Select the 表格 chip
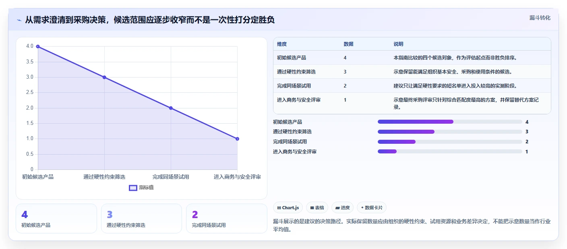 317,208
